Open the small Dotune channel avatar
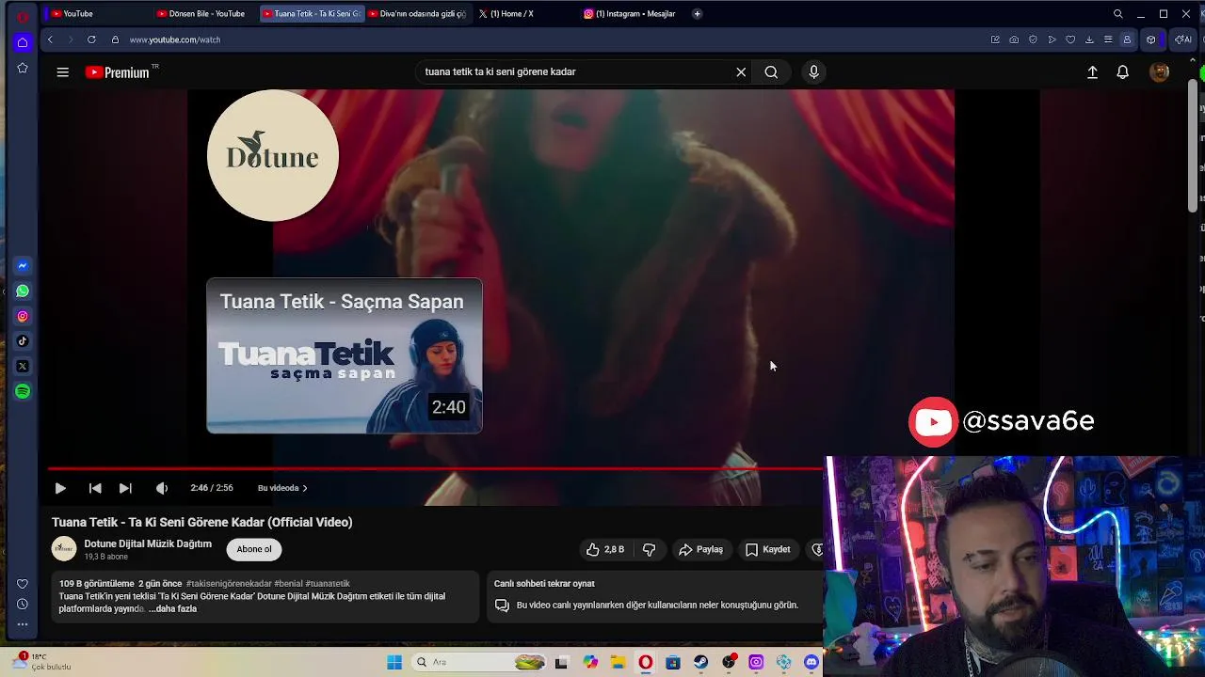1205x677 pixels. pyautogui.click(x=64, y=549)
